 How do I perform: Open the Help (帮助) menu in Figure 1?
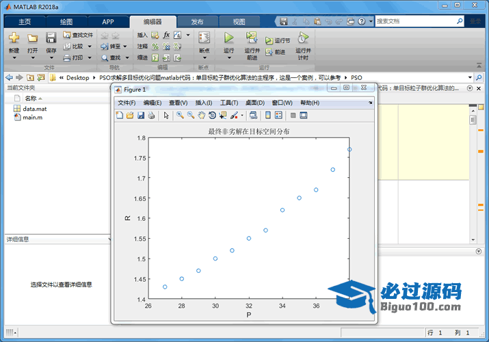[x=310, y=103]
